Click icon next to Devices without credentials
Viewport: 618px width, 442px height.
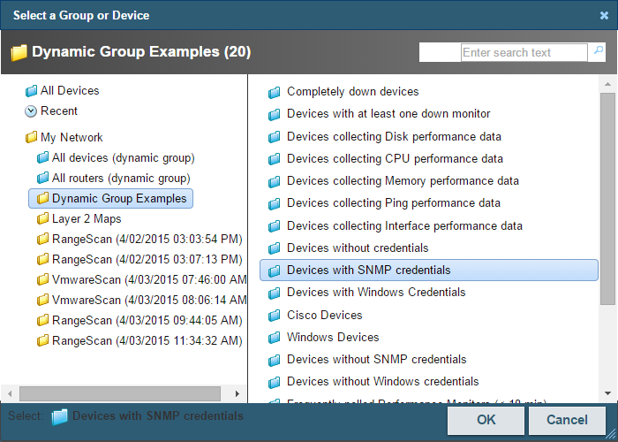pyautogui.click(x=274, y=248)
